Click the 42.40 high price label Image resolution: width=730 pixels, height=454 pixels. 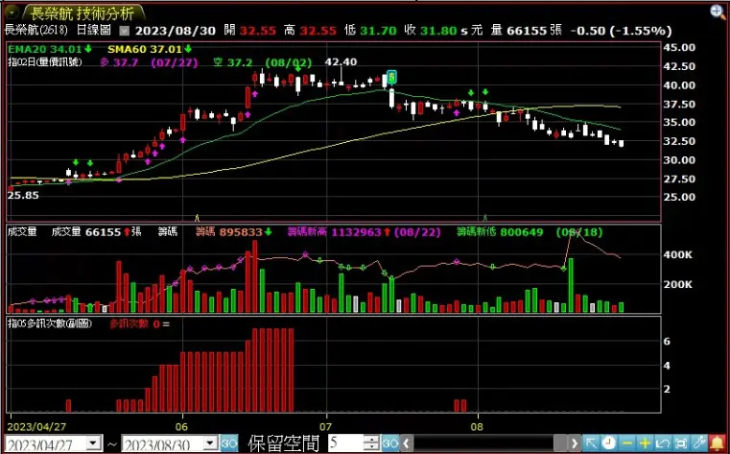click(x=341, y=62)
